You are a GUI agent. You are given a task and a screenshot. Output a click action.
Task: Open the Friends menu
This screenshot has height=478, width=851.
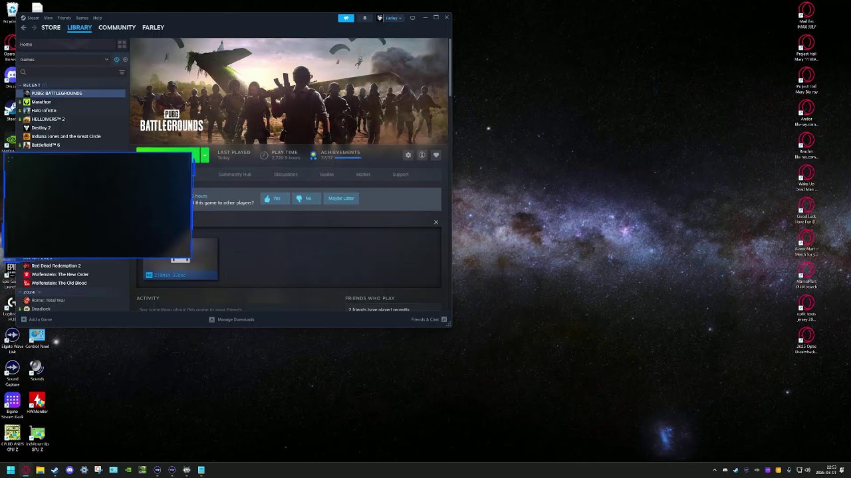click(x=64, y=18)
